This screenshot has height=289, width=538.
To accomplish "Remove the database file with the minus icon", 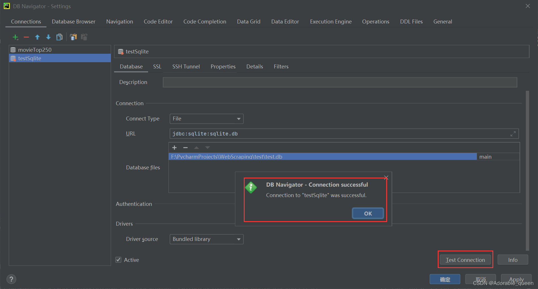I will pyautogui.click(x=185, y=148).
